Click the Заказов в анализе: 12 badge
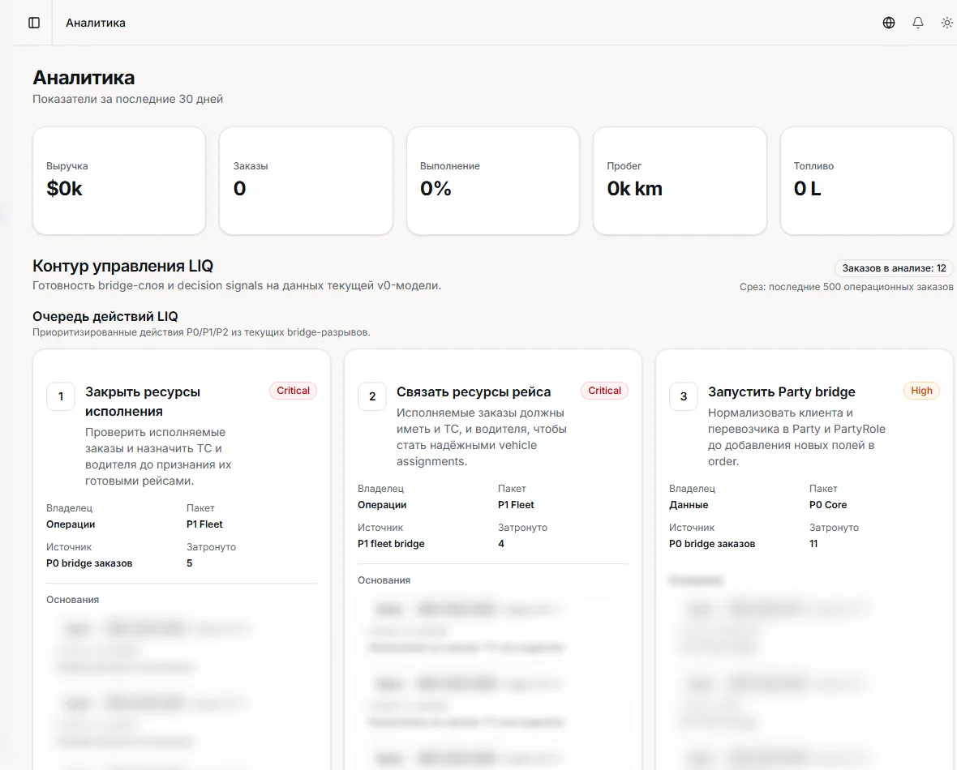Viewport: 957px width, 770px height. (x=894, y=267)
